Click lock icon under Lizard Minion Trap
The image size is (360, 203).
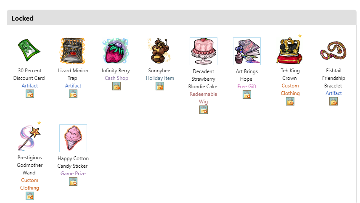[x=73, y=94]
